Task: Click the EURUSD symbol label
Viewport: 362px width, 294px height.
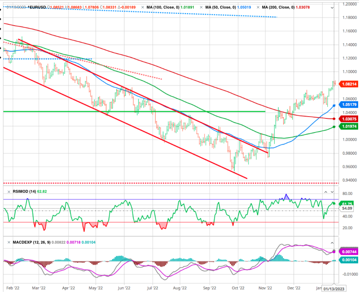Action: click(x=37, y=7)
